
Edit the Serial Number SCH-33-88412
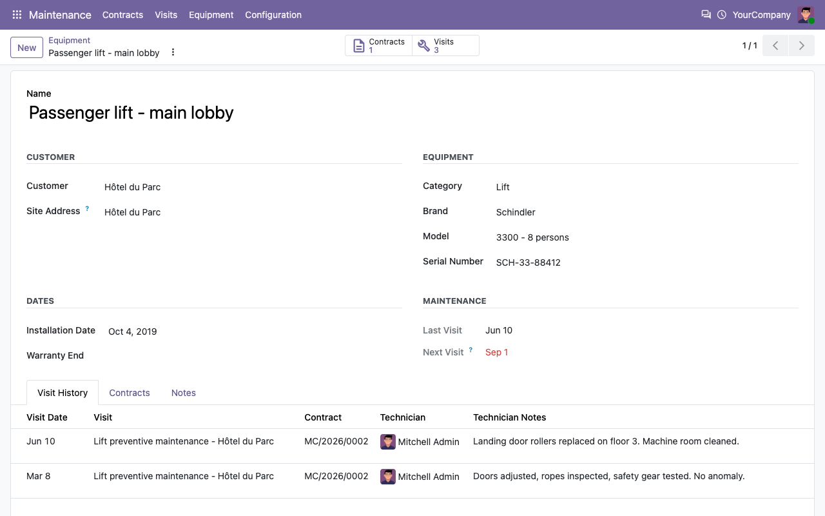pyautogui.click(x=647, y=263)
